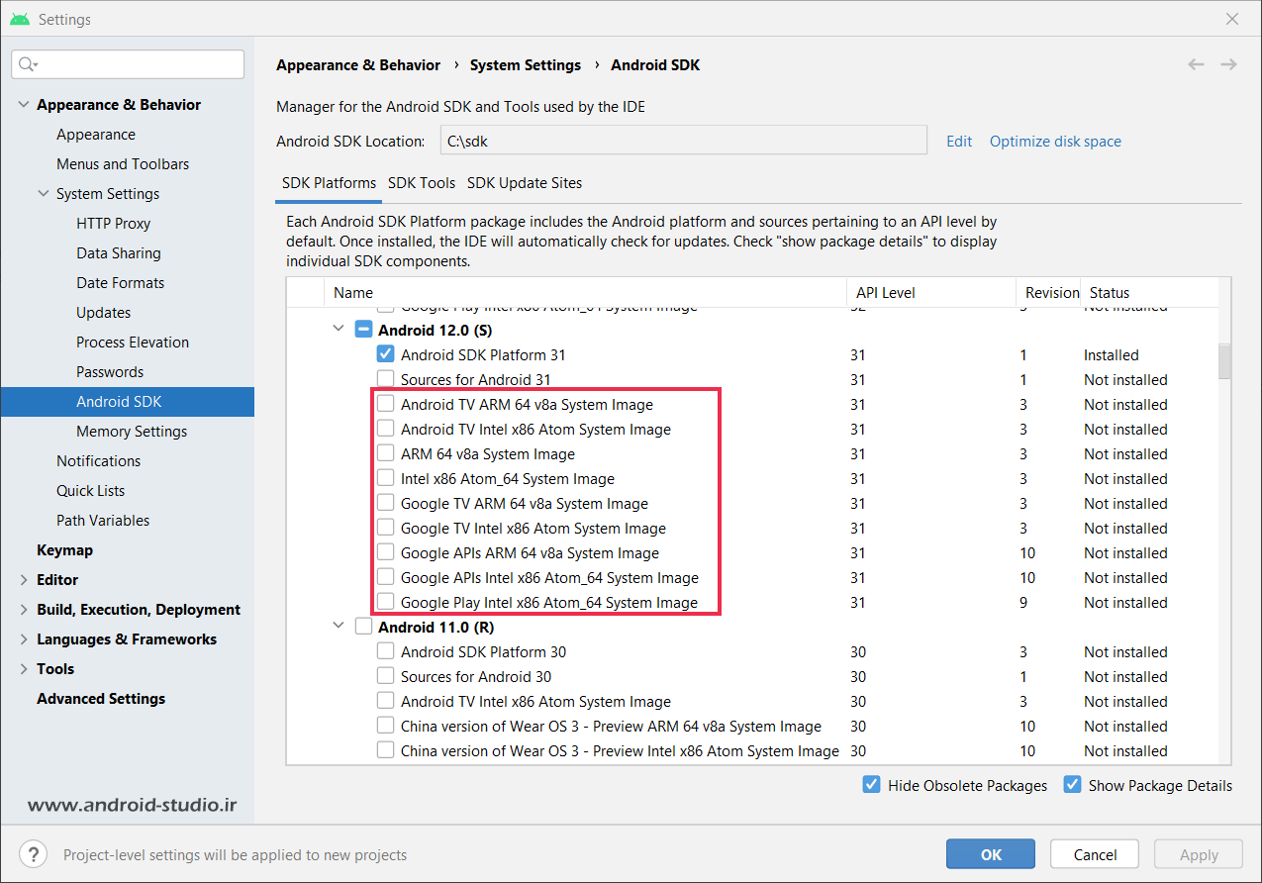This screenshot has width=1262, height=883.
Task: Switch to SDK Platforms tab
Action: (x=329, y=183)
